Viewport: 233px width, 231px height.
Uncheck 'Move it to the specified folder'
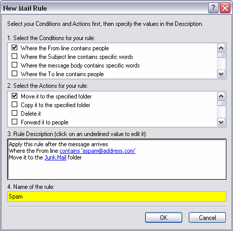(x=15, y=96)
